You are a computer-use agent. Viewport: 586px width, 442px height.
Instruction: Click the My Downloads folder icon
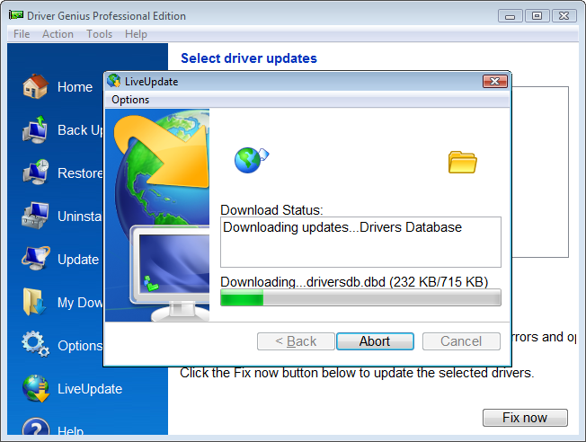tap(34, 302)
